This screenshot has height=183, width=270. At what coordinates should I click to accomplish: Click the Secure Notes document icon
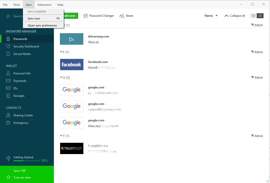[8, 54]
